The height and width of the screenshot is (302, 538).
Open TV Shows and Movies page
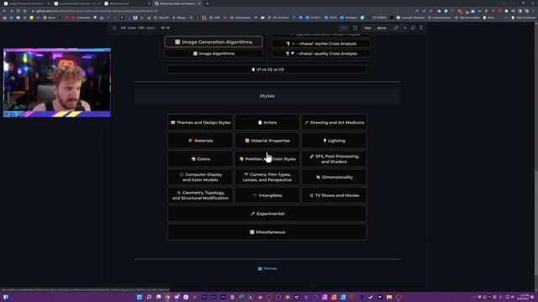coord(334,195)
